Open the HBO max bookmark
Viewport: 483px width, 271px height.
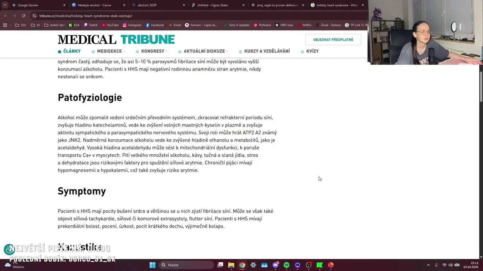tap(284, 25)
